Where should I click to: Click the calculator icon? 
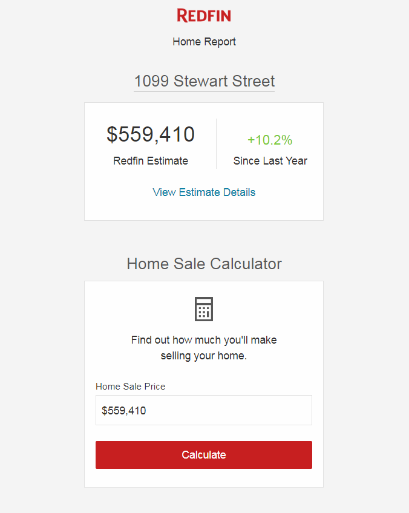tap(204, 309)
